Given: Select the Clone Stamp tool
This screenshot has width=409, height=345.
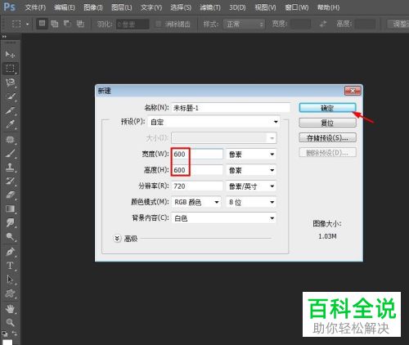Looking at the screenshot, I should point(10,167).
